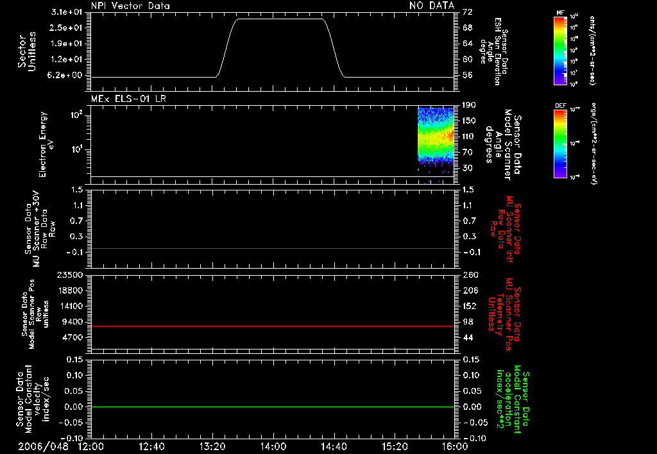Click the '12:00' time axis label

(x=91, y=446)
